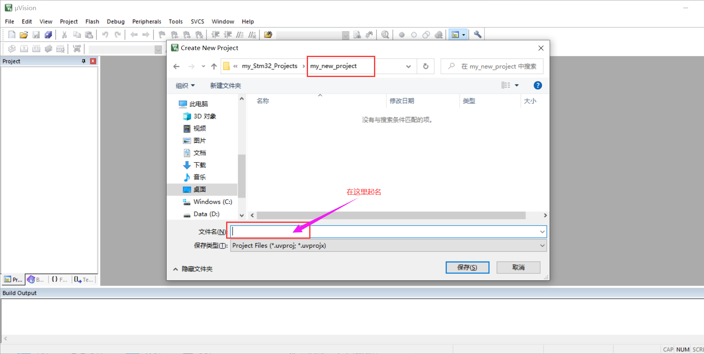Image resolution: width=704 pixels, height=354 pixels.
Task: Select Data (D:) in the folder tree
Action: 201,214
